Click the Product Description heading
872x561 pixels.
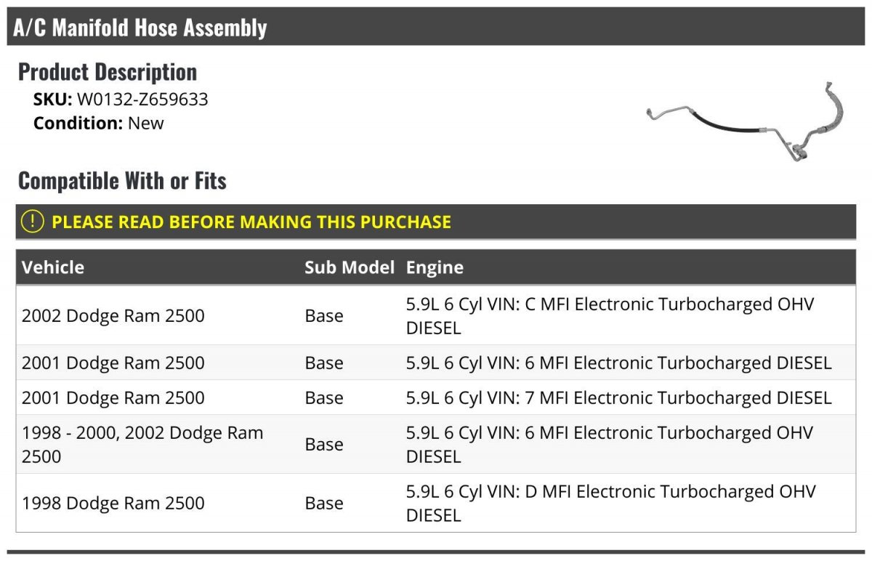click(x=108, y=72)
